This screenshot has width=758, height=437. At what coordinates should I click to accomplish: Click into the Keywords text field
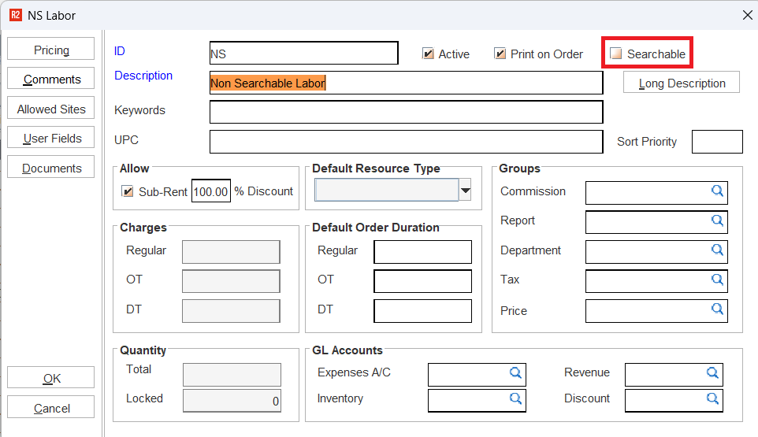tap(406, 112)
